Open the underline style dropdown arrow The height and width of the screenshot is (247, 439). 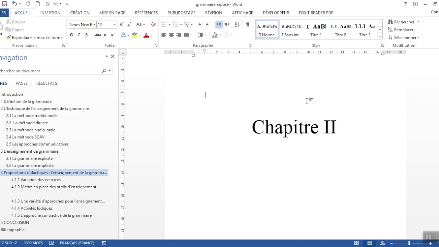(x=92, y=35)
